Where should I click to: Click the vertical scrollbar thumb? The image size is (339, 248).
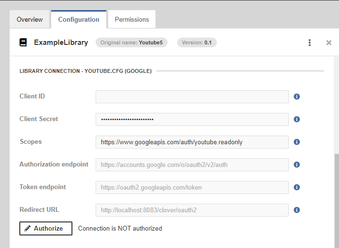pyautogui.click(x=337, y=201)
